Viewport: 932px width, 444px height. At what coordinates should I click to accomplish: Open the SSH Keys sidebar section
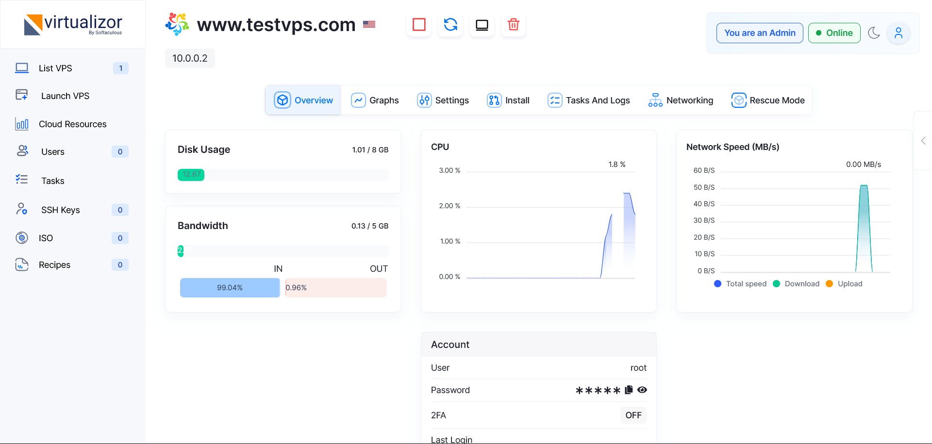point(60,210)
